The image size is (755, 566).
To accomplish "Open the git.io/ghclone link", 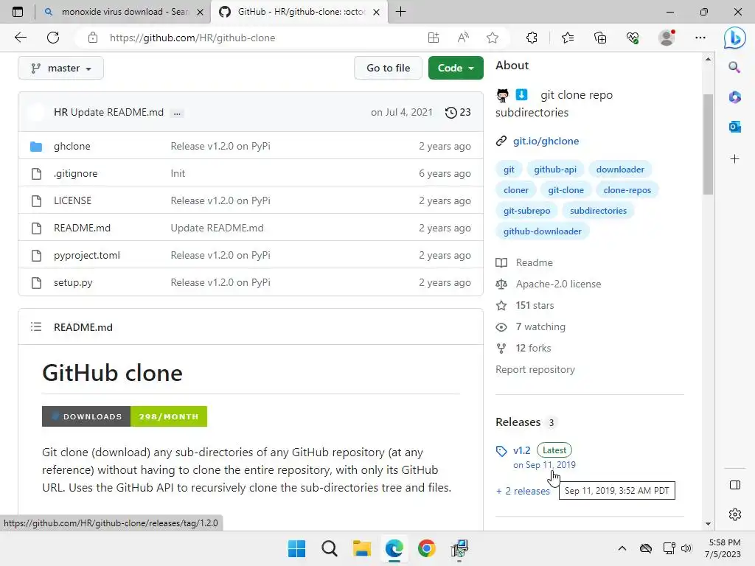I will tap(546, 141).
